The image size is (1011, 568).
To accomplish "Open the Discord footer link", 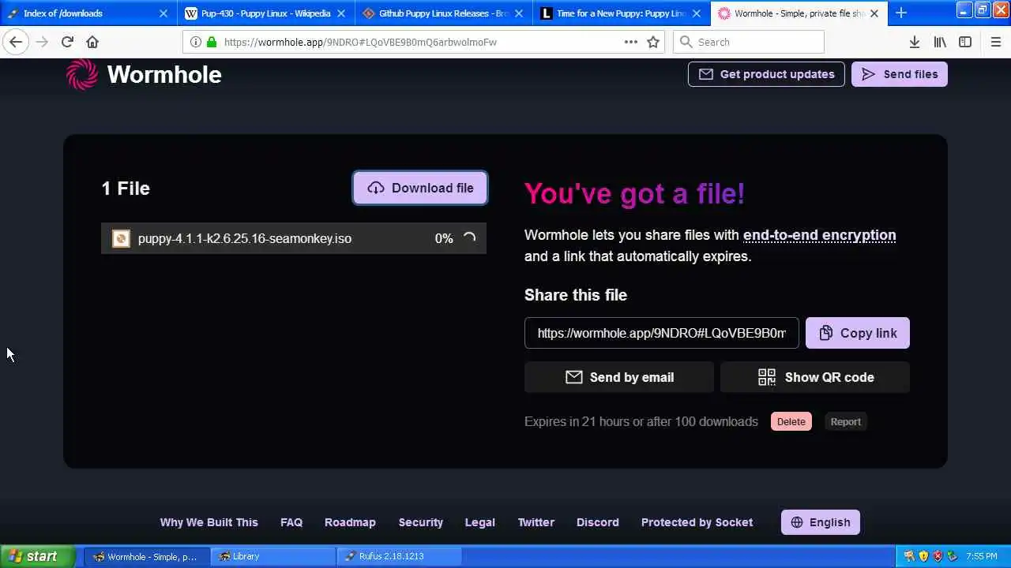I will (x=598, y=522).
